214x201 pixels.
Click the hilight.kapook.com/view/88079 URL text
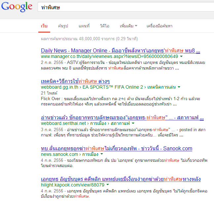(73, 185)
